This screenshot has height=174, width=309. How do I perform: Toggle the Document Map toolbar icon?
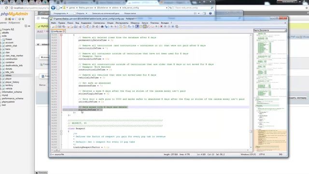click(x=145, y=27)
